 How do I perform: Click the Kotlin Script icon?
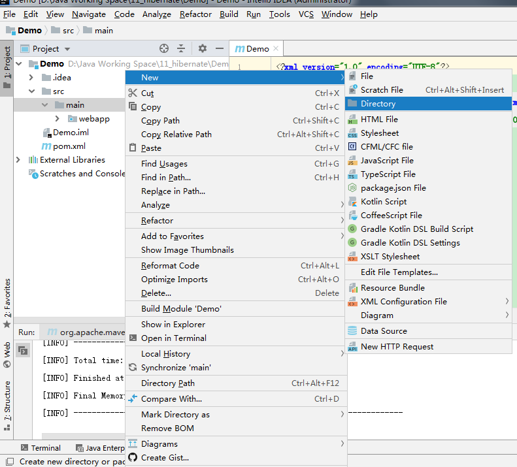tap(352, 201)
